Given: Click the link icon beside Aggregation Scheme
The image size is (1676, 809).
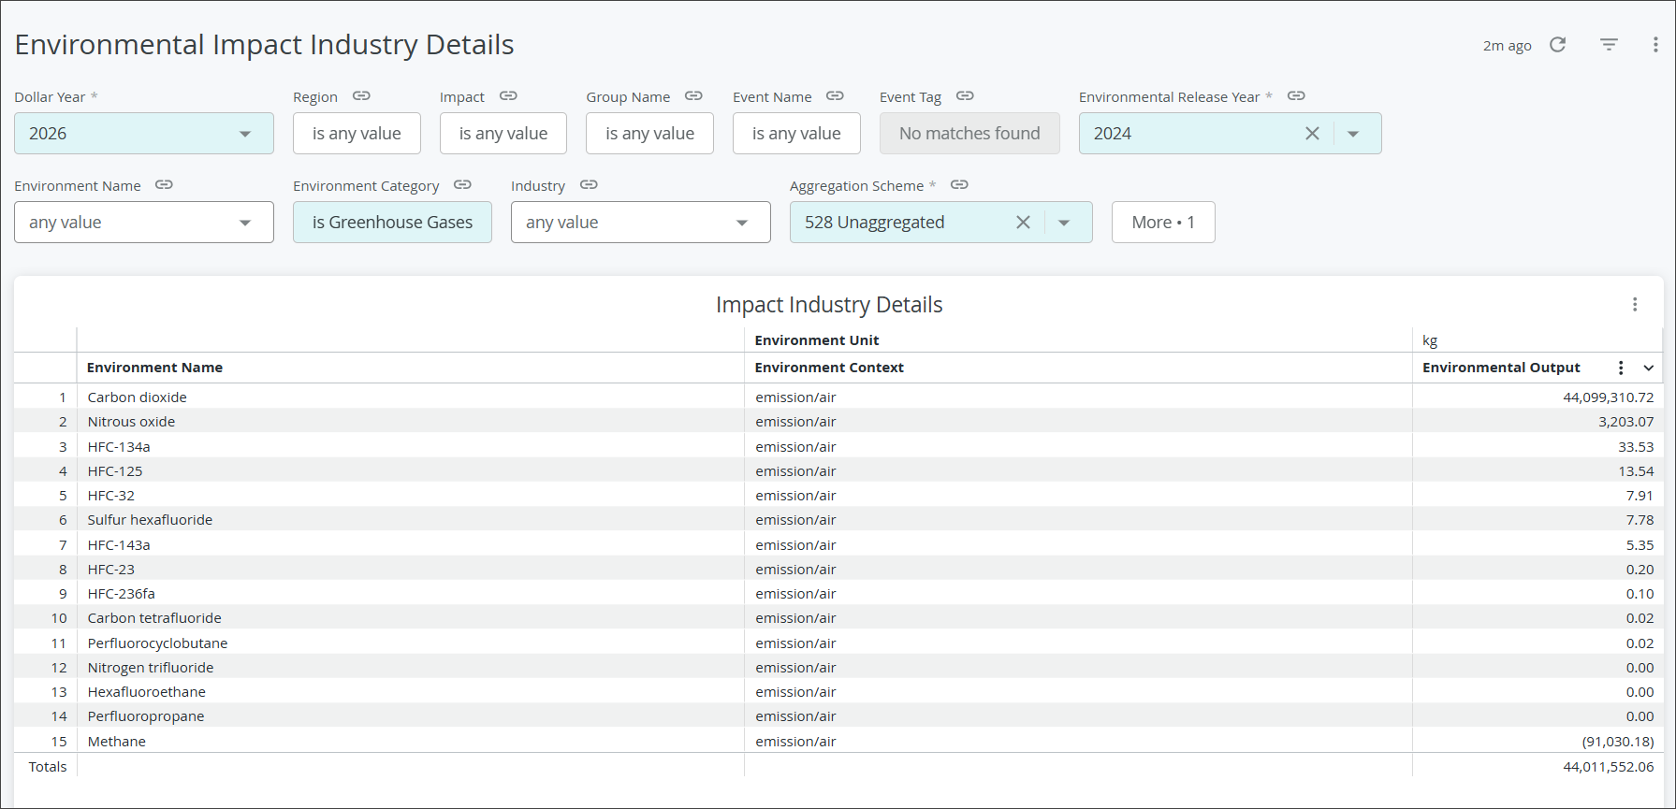Looking at the screenshot, I should pyautogui.click(x=959, y=185).
